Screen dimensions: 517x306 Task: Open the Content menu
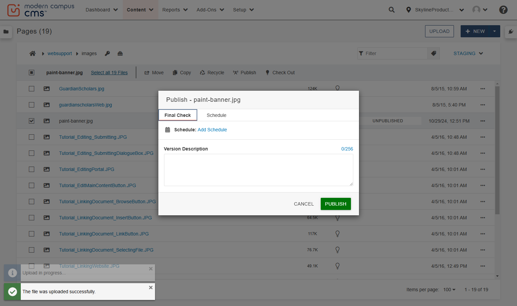[140, 10]
